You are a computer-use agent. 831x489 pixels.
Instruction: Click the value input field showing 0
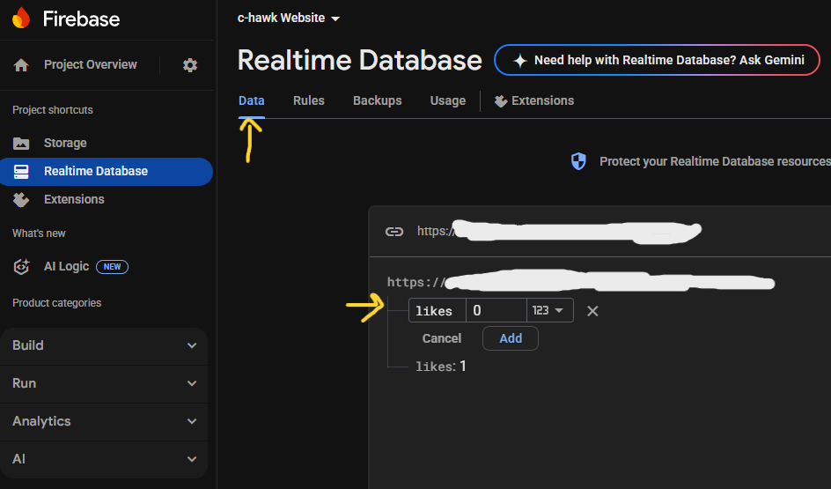pyautogui.click(x=496, y=310)
